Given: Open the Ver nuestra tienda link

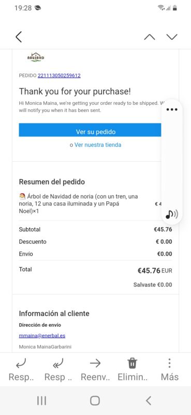Looking at the screenshot, I should [x=98, y=145].
